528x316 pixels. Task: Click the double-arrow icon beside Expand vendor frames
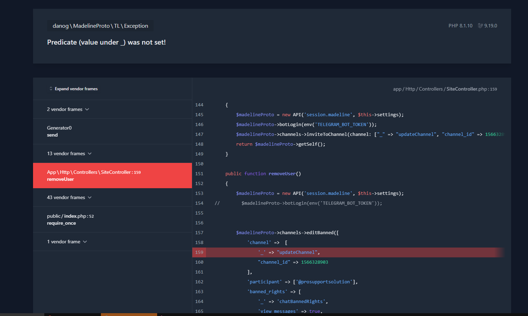click(51, 88)
